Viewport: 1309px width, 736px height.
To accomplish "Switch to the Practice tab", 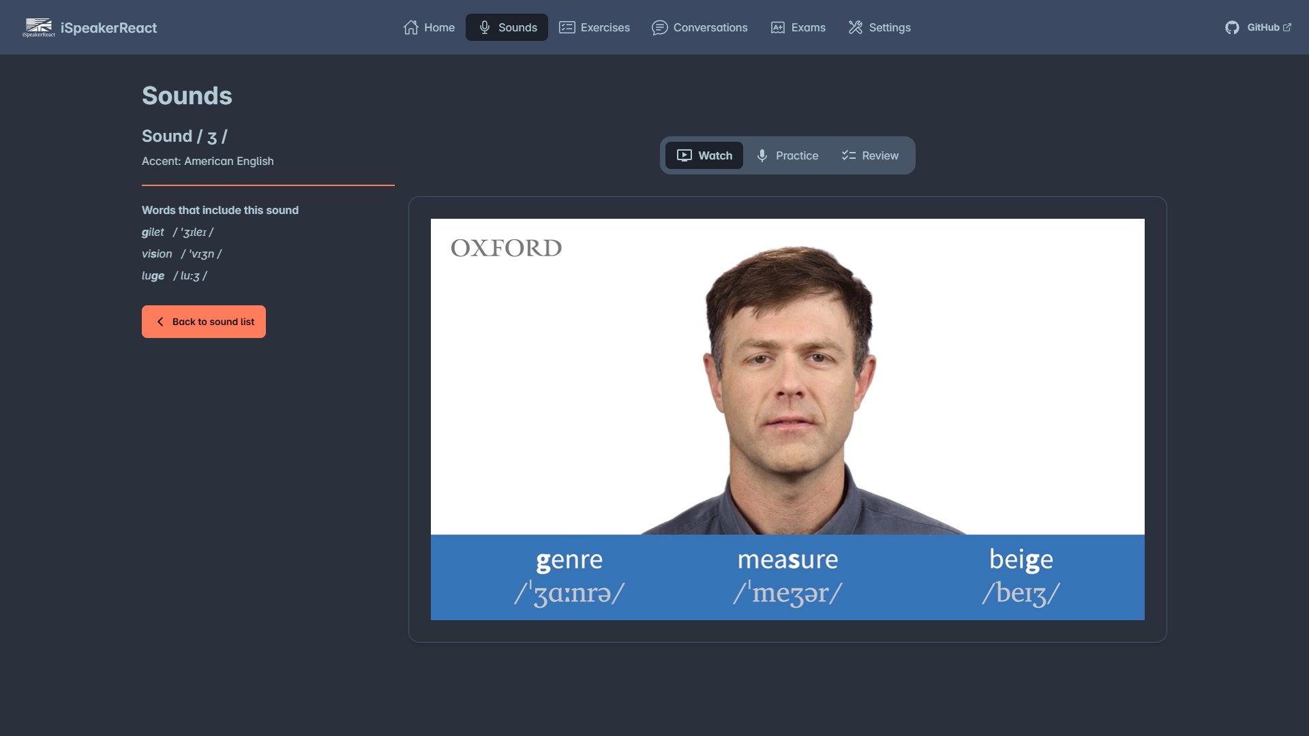I will click(x=787, y=155).
